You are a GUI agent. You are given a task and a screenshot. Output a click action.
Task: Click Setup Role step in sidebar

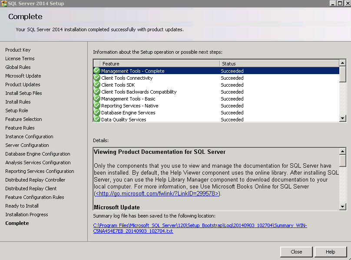(17, 110)
